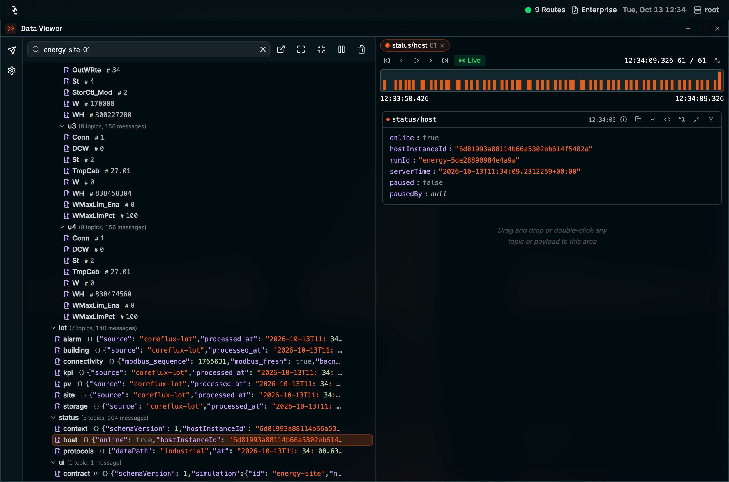Show info for status/host card
The image size is (729, 482).
click(624, 120)
